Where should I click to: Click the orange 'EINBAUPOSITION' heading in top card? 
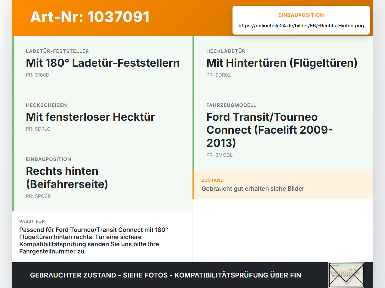[x=301, y=15]
